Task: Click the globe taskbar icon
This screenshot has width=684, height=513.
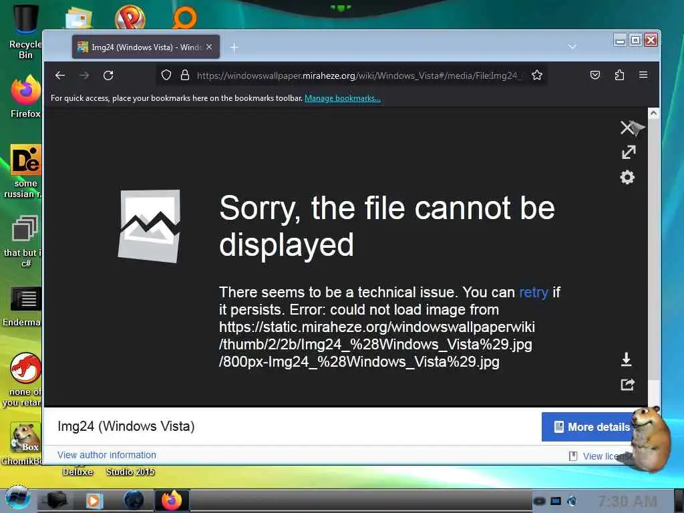Action: (x=134, y=500)
